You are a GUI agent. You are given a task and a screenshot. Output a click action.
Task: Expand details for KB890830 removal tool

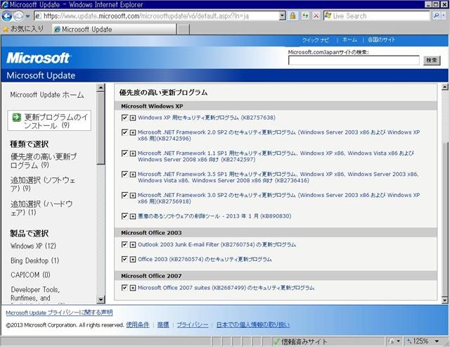point(133,216)
